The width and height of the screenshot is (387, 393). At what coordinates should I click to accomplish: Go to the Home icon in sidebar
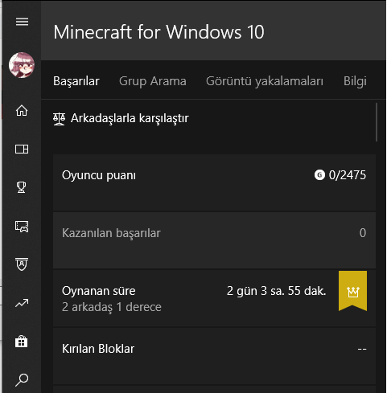click(x=22, y=110)
